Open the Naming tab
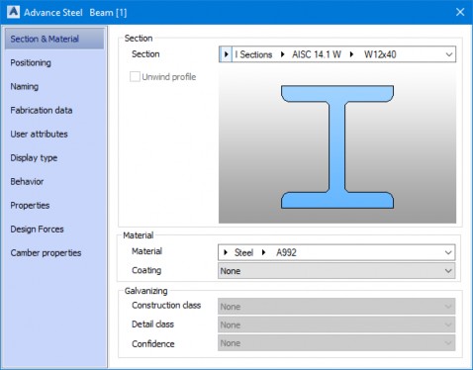 (25, 86)
